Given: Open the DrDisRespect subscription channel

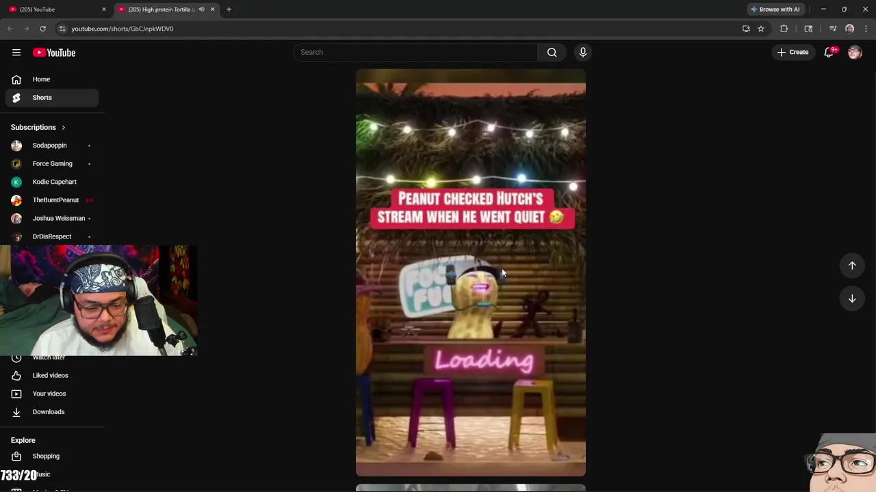Looking at the screenshot, I should (x=52, y=236).
